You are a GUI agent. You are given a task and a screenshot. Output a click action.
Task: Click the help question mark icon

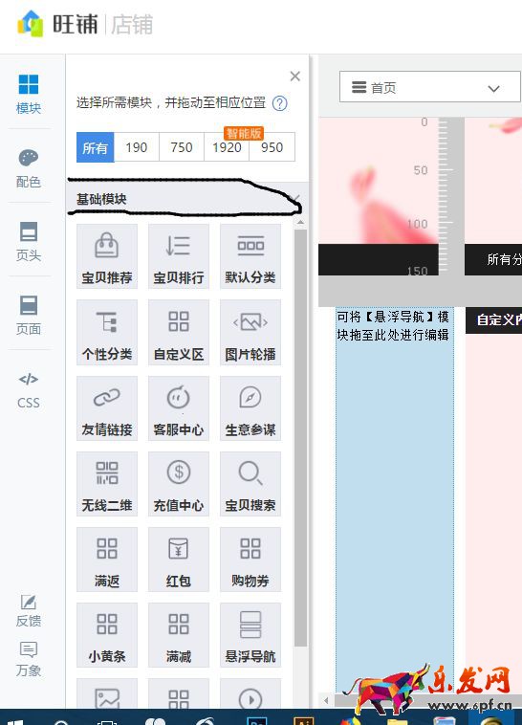click(280, 103)
